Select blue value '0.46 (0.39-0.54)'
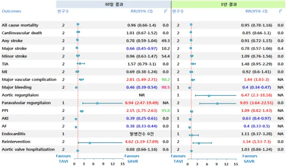Viewport: 288px width, 168px height. [x=141, y=87]
